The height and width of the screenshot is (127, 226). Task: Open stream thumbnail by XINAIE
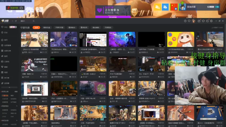34,64
